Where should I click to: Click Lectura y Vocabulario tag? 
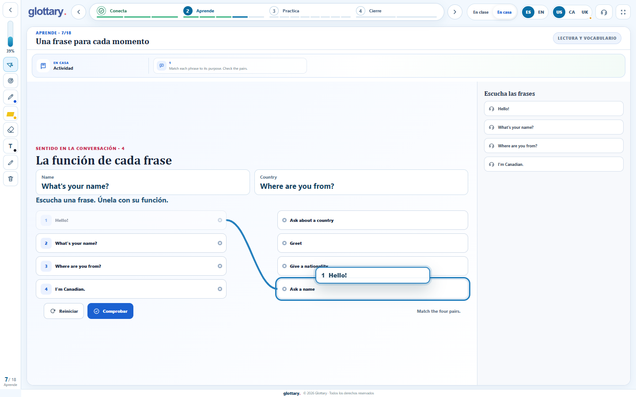(x=587, y=38)
